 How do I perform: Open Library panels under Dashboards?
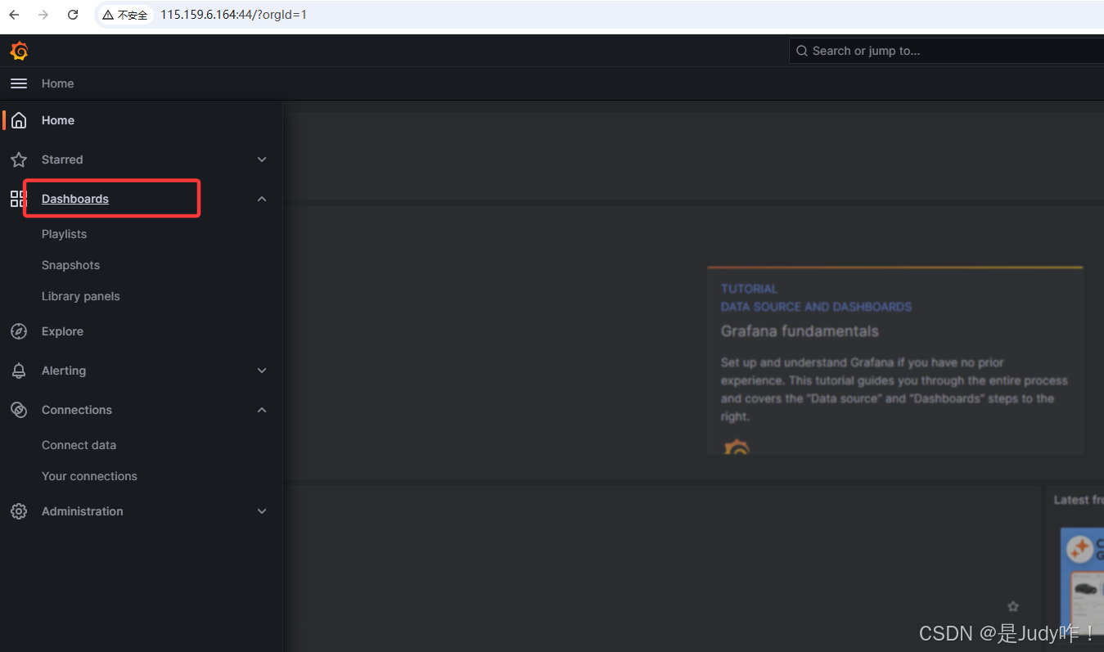pos(81,296)
